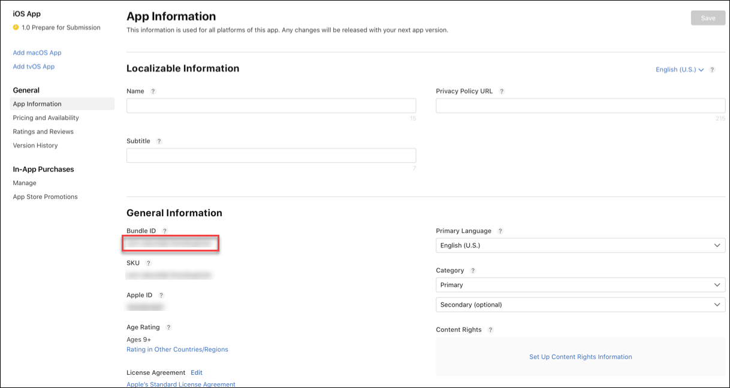The height and width of the screenshot is (388, 730).
Task: Click the Save button
Action: pyautogui.click(x=708, y=18)
